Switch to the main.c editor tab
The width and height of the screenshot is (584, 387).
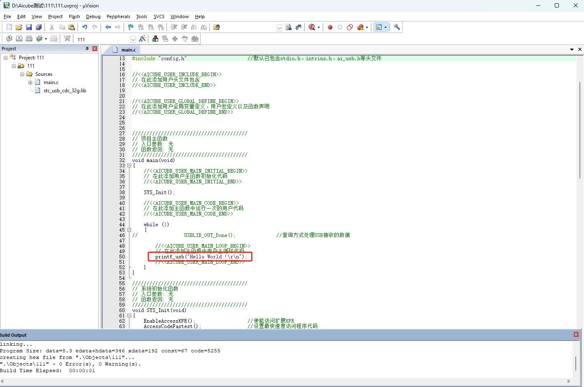click(128, 50)
